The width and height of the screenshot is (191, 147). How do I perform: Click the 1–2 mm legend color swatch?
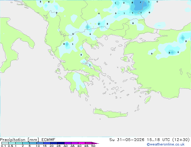(19, 143)
